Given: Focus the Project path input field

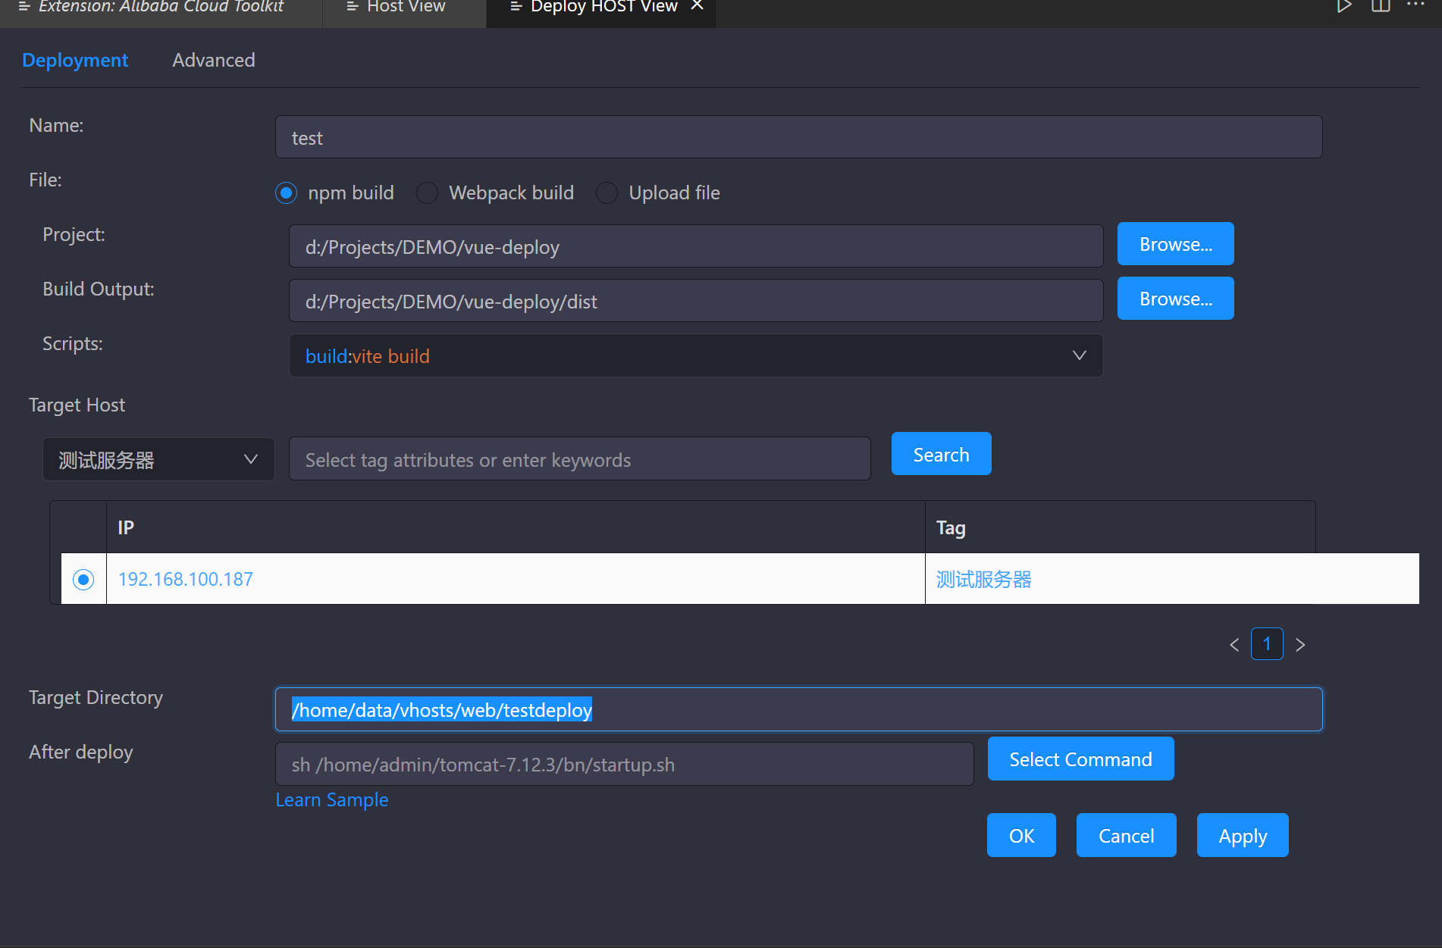Looking at the screenshot, I should pyautogui.click(x=696, y=246).
